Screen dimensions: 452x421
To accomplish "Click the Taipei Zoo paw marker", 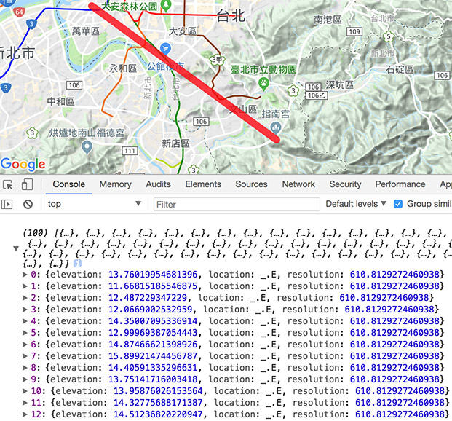I will click(x=263, y=84).
